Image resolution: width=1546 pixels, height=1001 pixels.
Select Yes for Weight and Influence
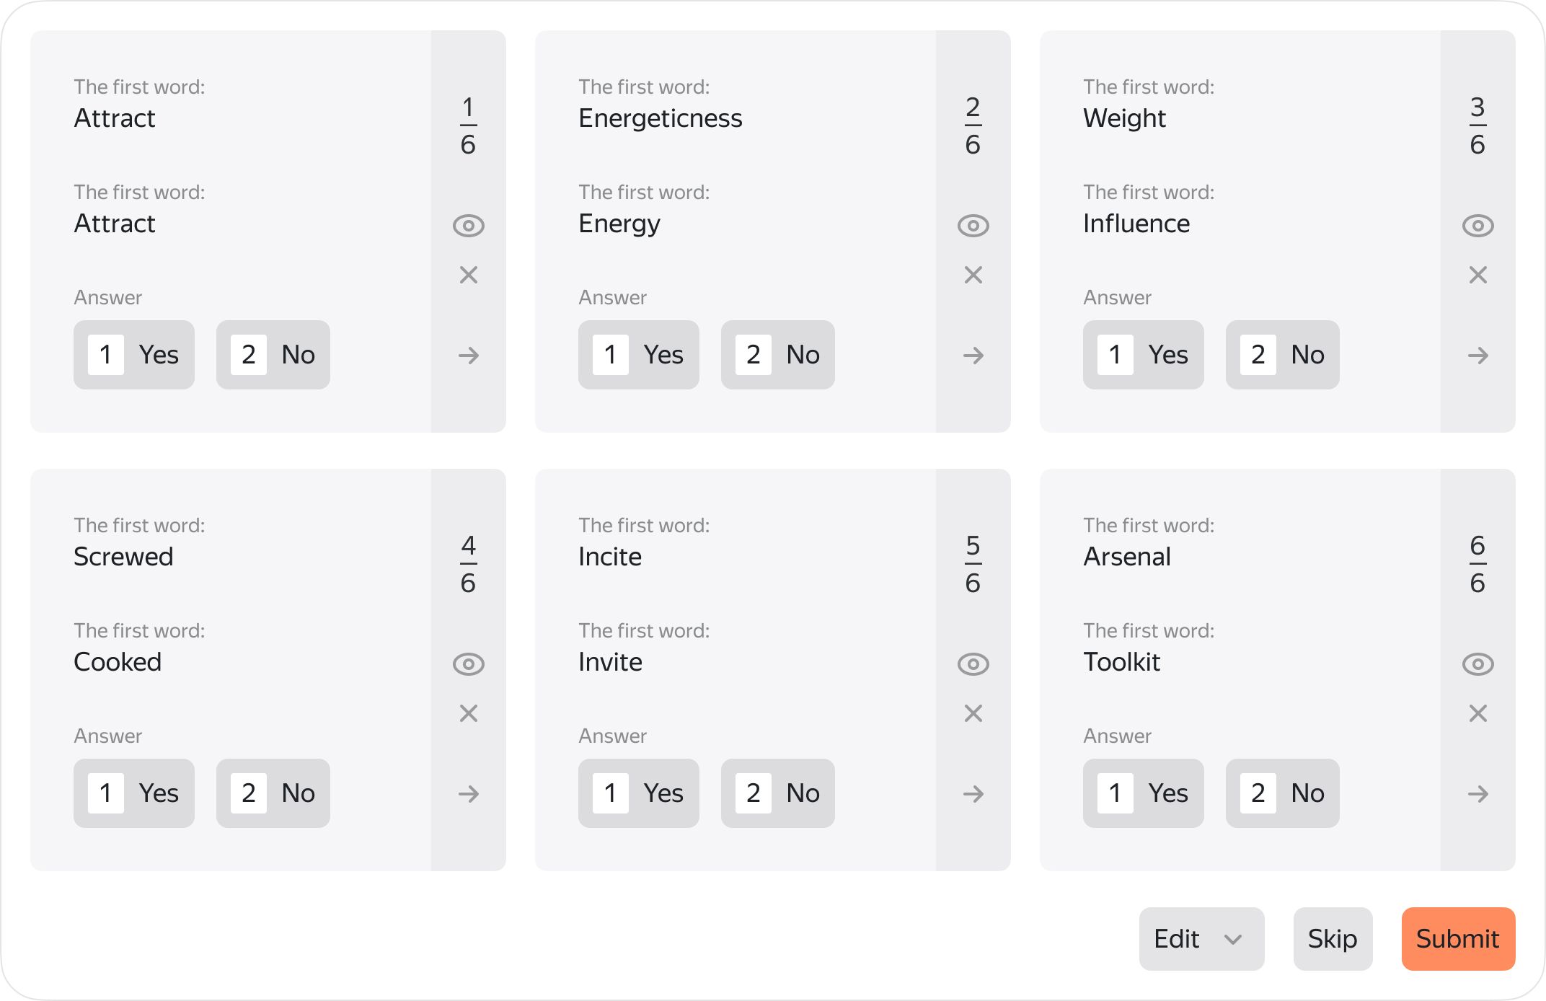click(x=1144, y=355)
